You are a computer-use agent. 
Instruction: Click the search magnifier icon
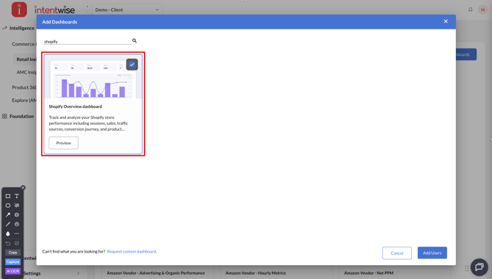(x=134, y=41)
